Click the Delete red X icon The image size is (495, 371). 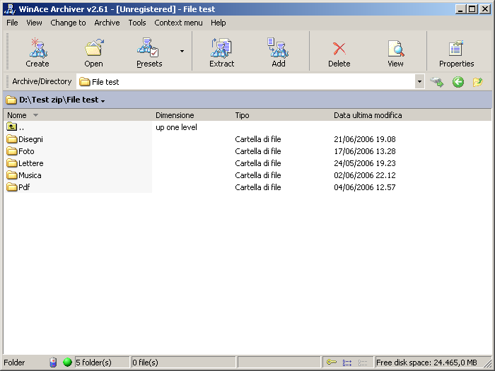(339, 49)
